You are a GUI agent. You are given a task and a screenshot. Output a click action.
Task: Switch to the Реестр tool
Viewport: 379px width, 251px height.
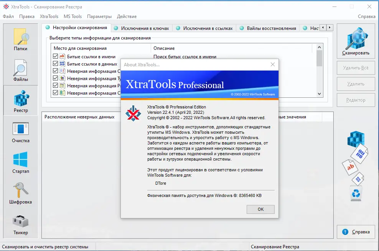point(20,100)
